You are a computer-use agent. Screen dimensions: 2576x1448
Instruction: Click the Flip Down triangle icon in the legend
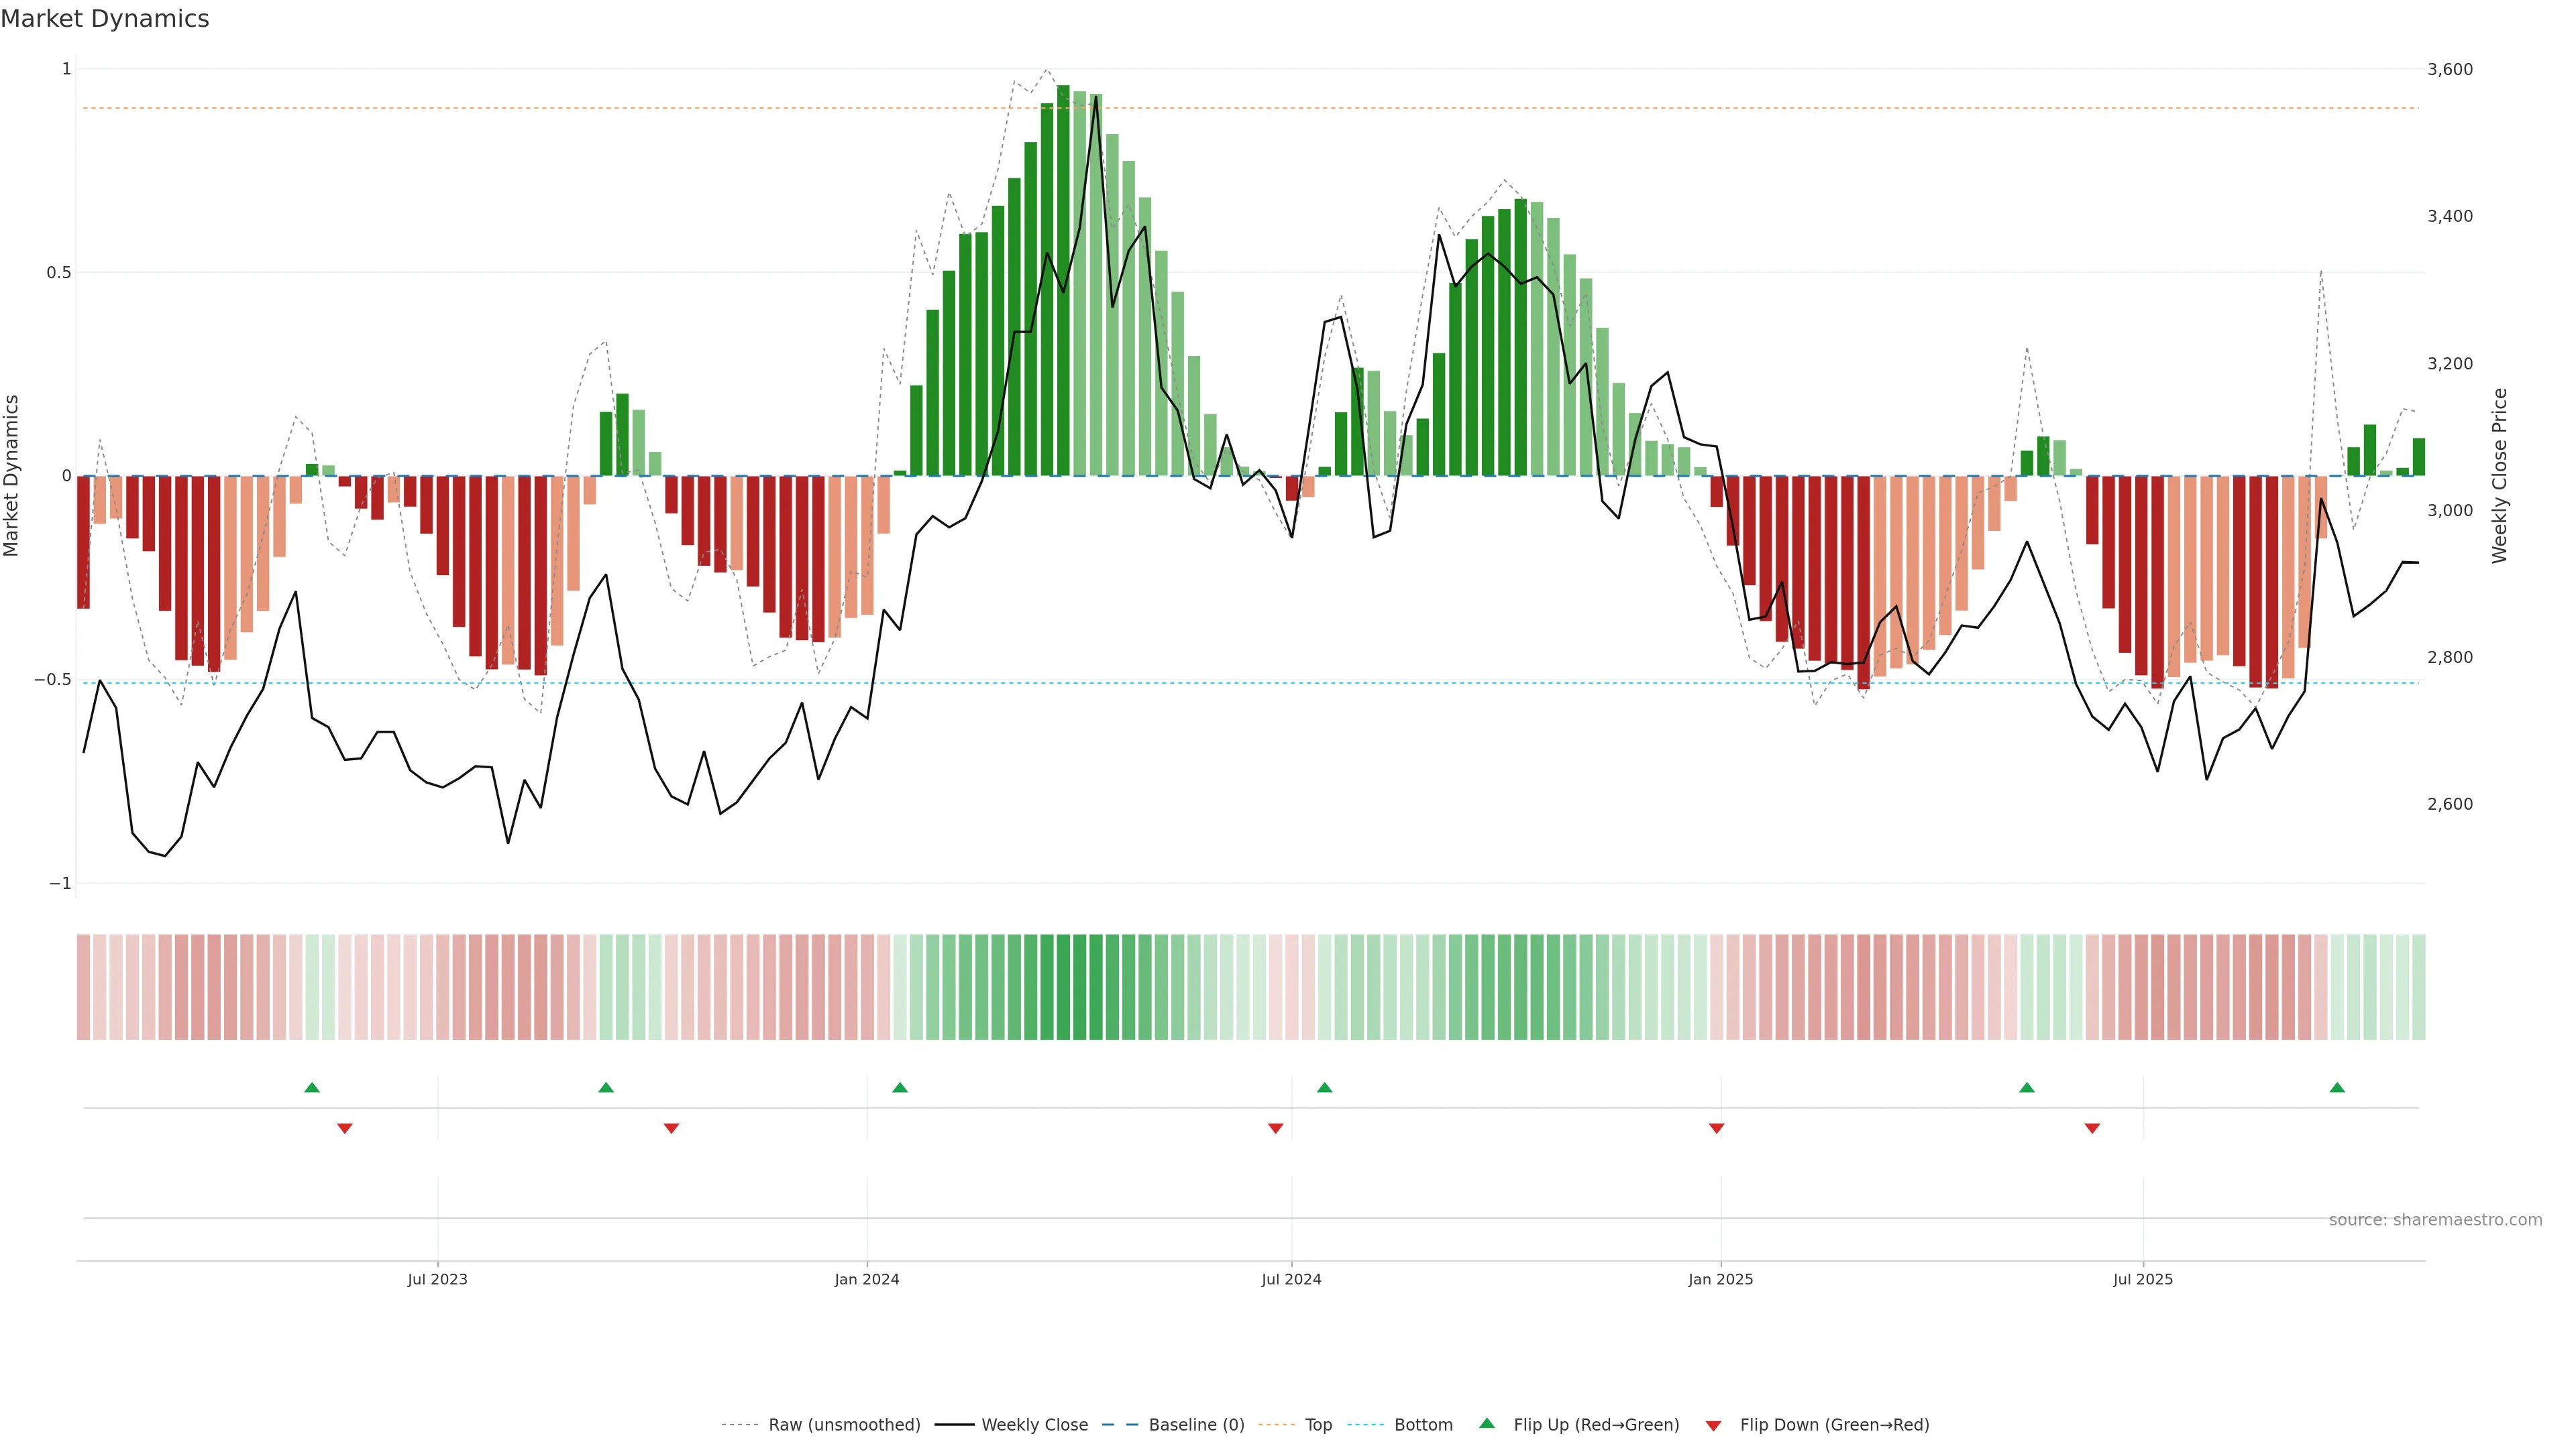(x=1713, y=1425)
